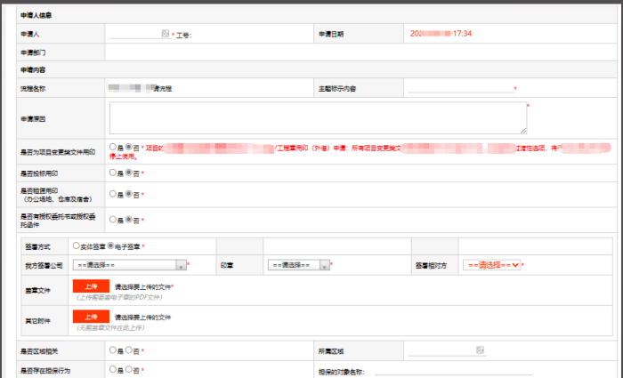This screenshot has width=623, height=378.
Task: Choose 电子签章 as the signing method
Action: point(109,245)
